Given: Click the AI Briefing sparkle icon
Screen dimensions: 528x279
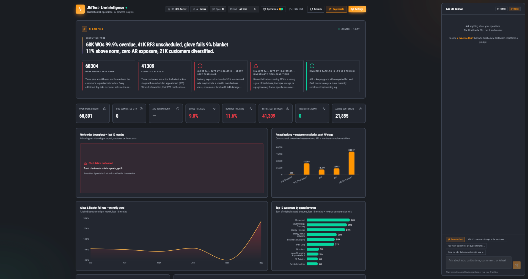Looking at the screenshot, I should (84, 29).
